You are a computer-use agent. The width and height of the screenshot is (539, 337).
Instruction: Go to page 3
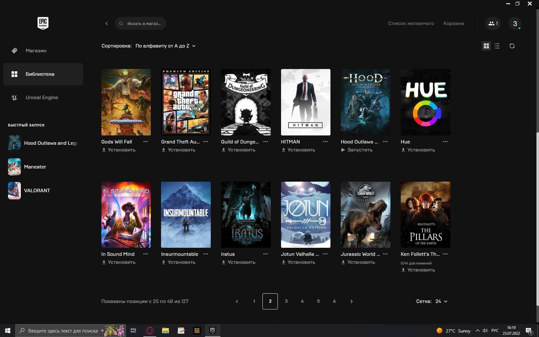pos(286,301)
